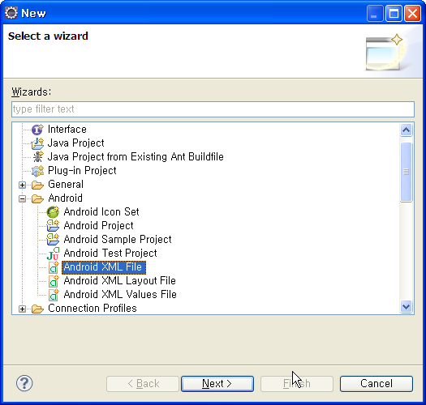This screenshot has height=405, width=426.
Task: Expand the Connection Profiles category
Action: [22, 309]
